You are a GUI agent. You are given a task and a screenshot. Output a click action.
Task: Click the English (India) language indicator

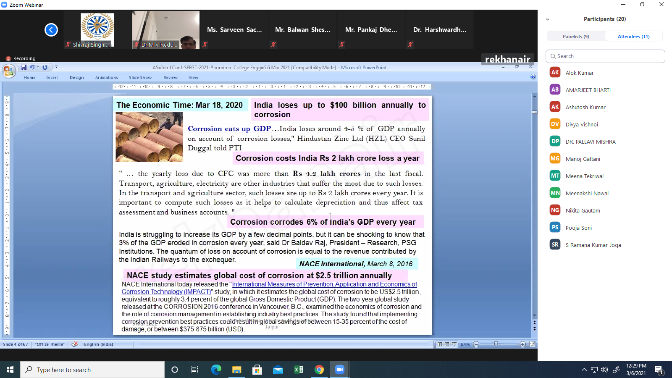98,344
